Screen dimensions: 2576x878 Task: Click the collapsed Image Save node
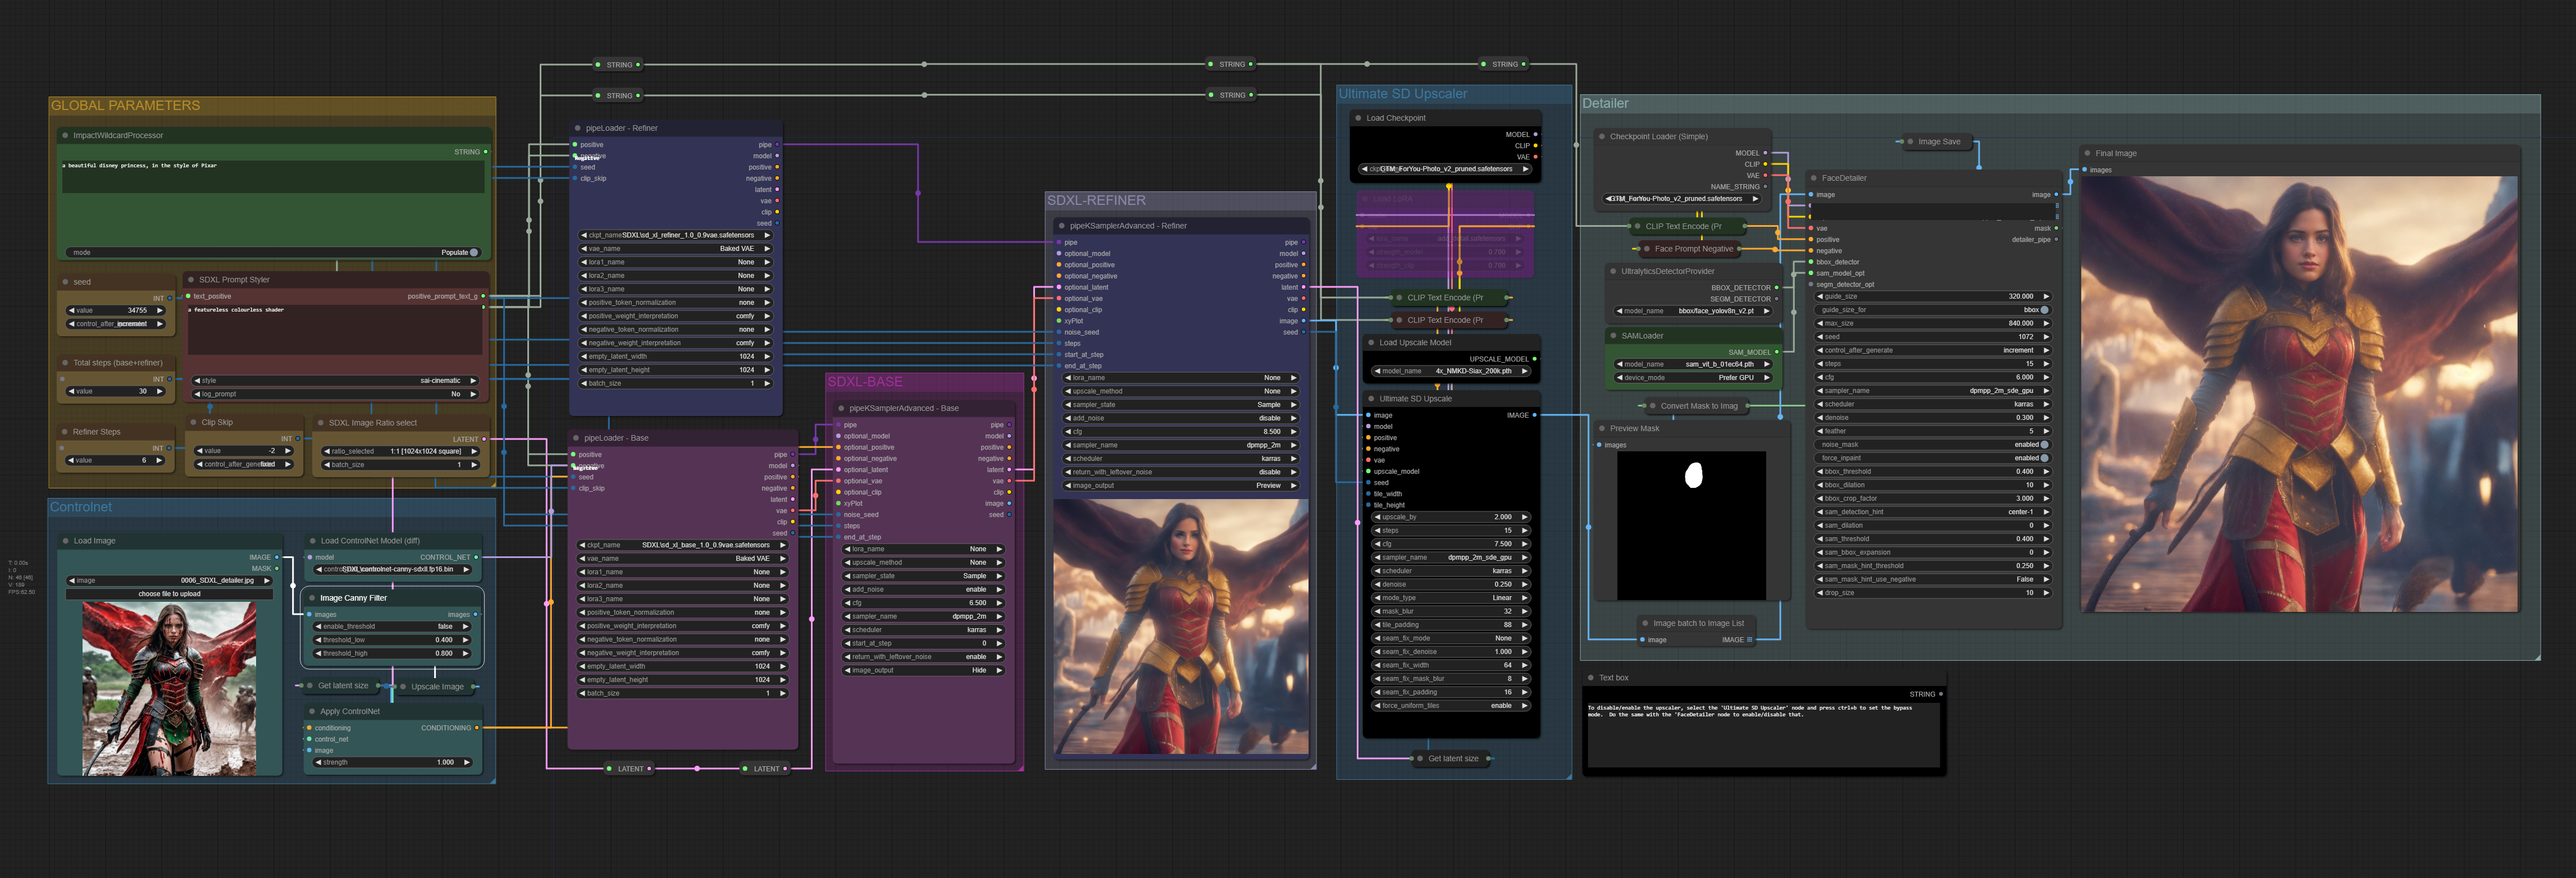(1938, 142)
